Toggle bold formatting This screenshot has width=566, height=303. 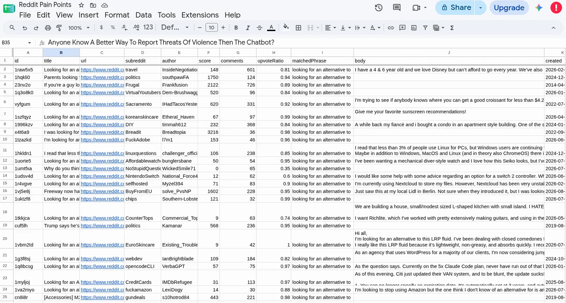tap(236, 28)
